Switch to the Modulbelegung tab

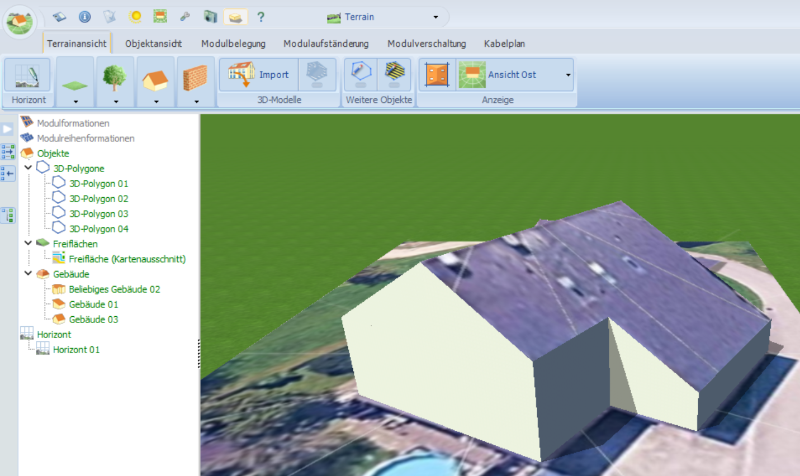233,44
